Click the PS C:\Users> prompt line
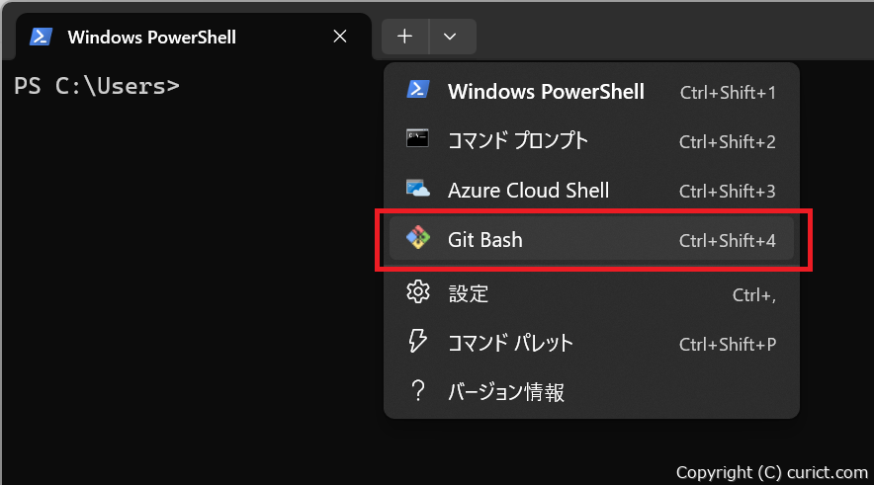The image size is (874, 485). coord(97,85)
